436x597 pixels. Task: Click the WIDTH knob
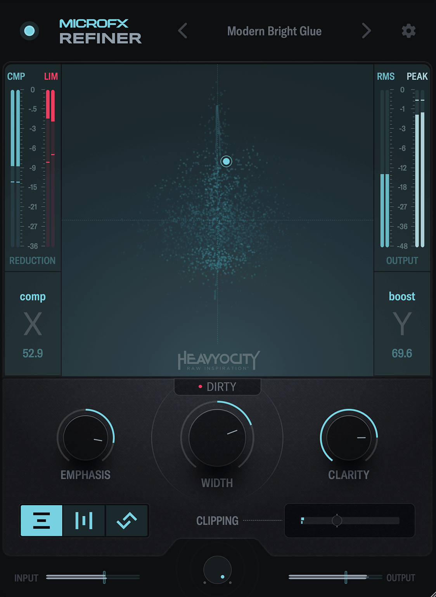(217, 437)
